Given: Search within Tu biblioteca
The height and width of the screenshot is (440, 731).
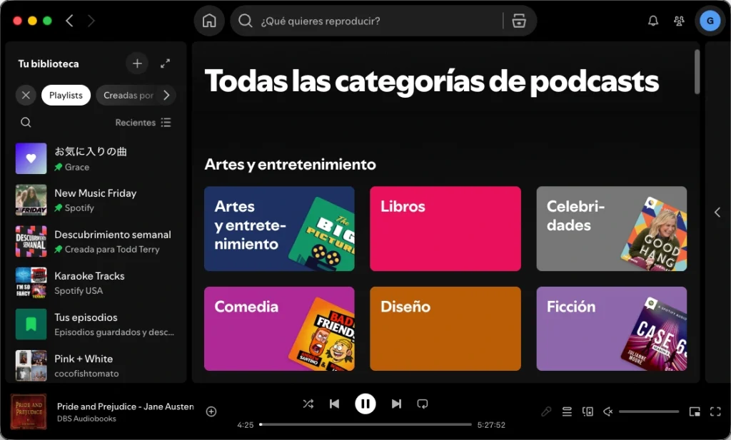Looking at the screenshot, I should [26, 123].
